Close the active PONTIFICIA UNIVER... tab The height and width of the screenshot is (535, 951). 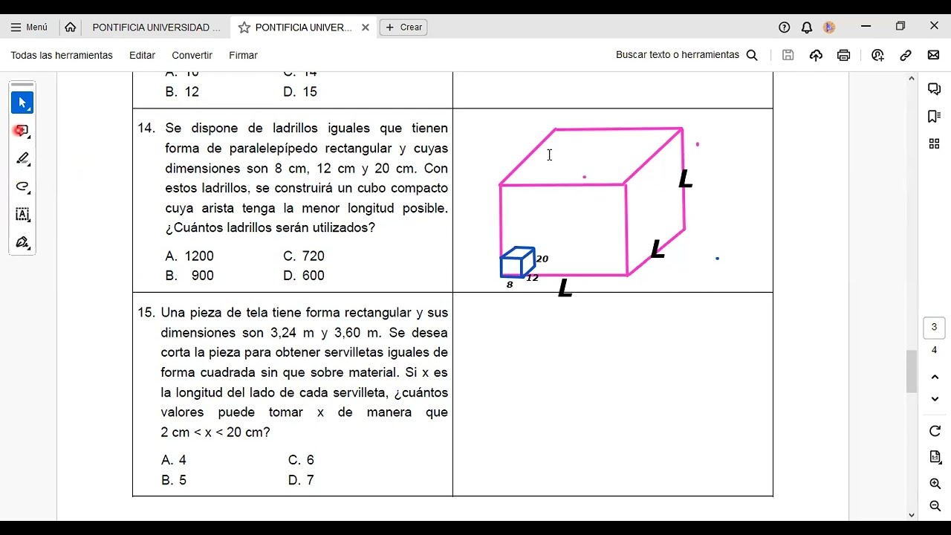click(366, 27)
